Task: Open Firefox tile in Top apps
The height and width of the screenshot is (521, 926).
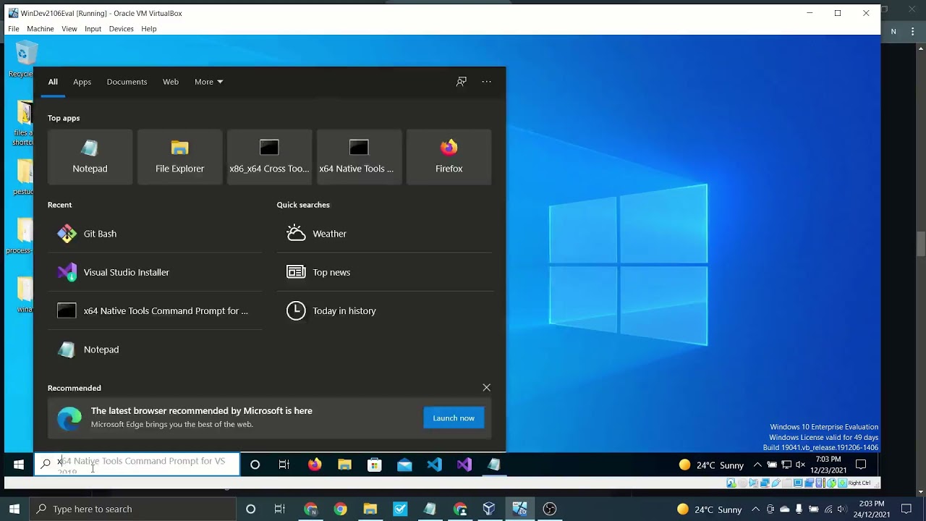Action: tap(449, 157)
